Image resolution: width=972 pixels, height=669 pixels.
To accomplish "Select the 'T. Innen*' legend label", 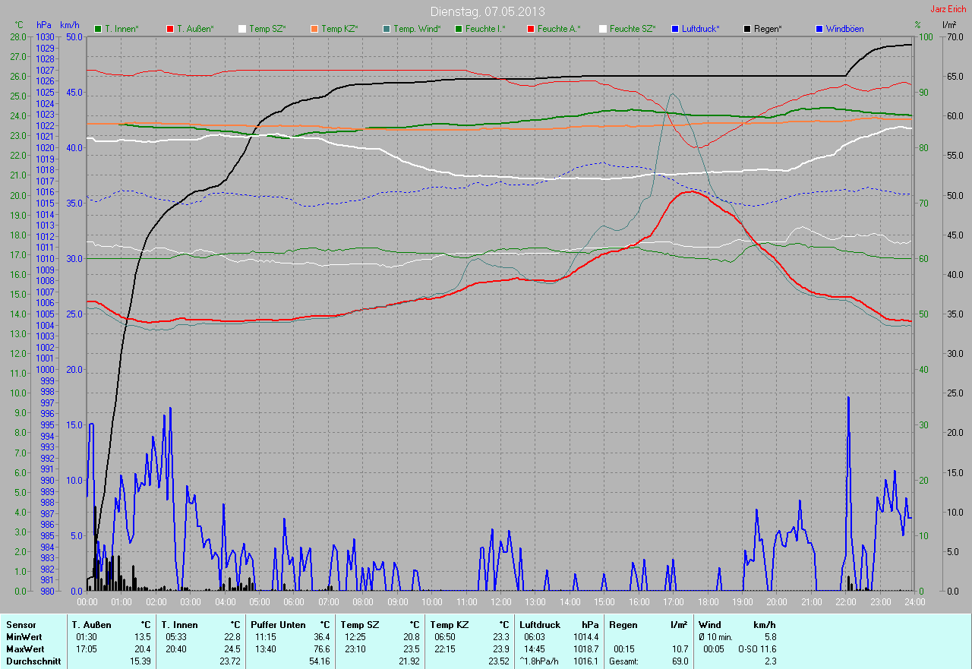I will (x=121, y=29).
